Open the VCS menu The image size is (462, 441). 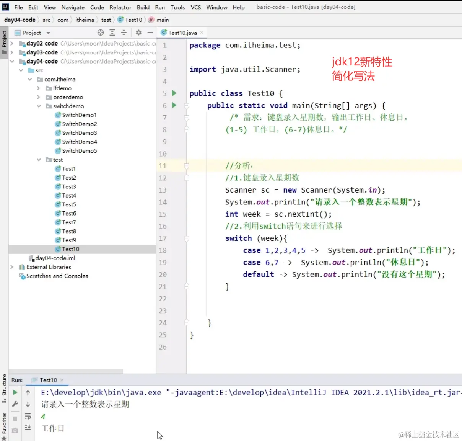196,7
